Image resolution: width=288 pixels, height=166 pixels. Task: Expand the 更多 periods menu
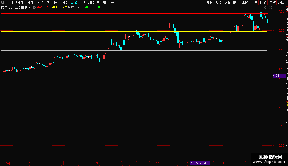112,2
